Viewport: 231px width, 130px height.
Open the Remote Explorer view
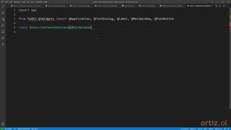click(x=3, y=32)
